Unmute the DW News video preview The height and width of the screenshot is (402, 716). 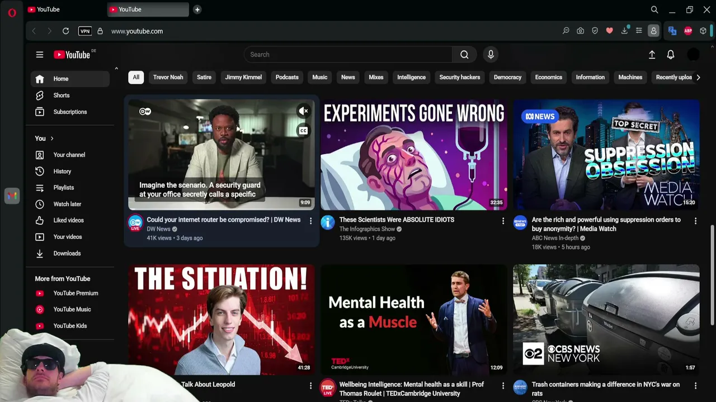[303, 111]
